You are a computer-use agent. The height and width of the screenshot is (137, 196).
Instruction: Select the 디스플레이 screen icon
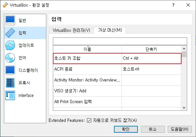(10, 70)
